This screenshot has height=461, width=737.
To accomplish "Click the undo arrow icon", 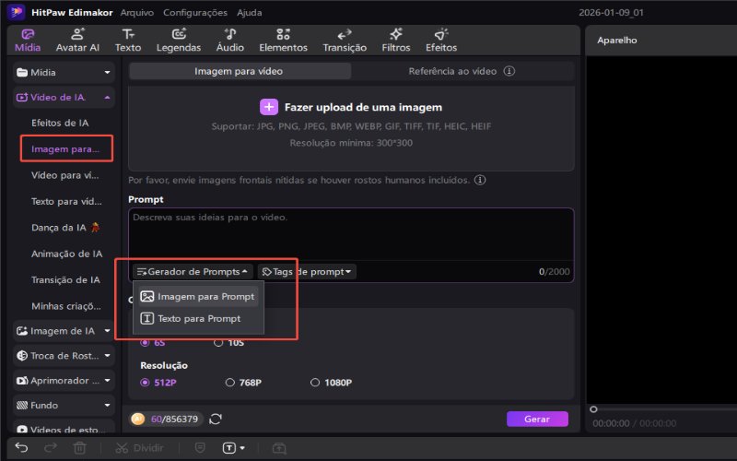I will (x=21, y=448).
